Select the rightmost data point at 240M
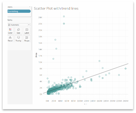136x113 pixels. 126,69
